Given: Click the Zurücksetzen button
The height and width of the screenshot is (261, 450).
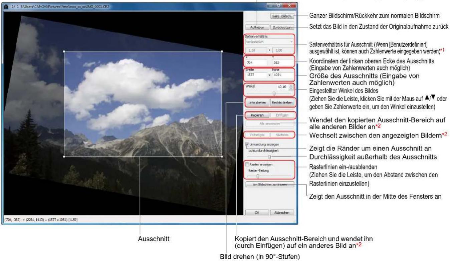Looking at the screenshot, I should [x=282, y=28].
